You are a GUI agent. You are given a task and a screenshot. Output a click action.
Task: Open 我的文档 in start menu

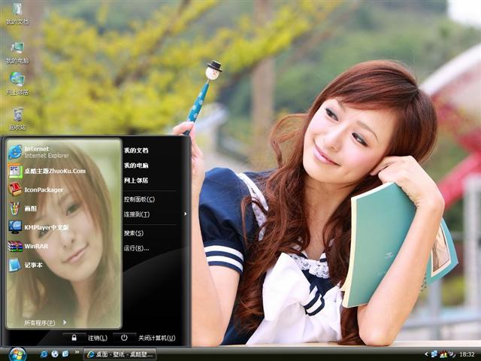(x=136, y=150)
